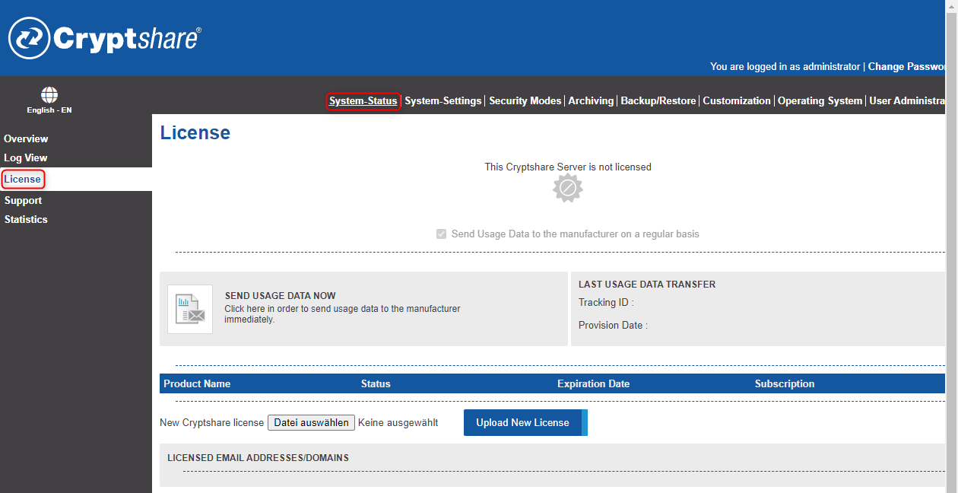Viewport: 958px width, 493px height.
Task: Open the Log View page
Action: pos(25,157)
